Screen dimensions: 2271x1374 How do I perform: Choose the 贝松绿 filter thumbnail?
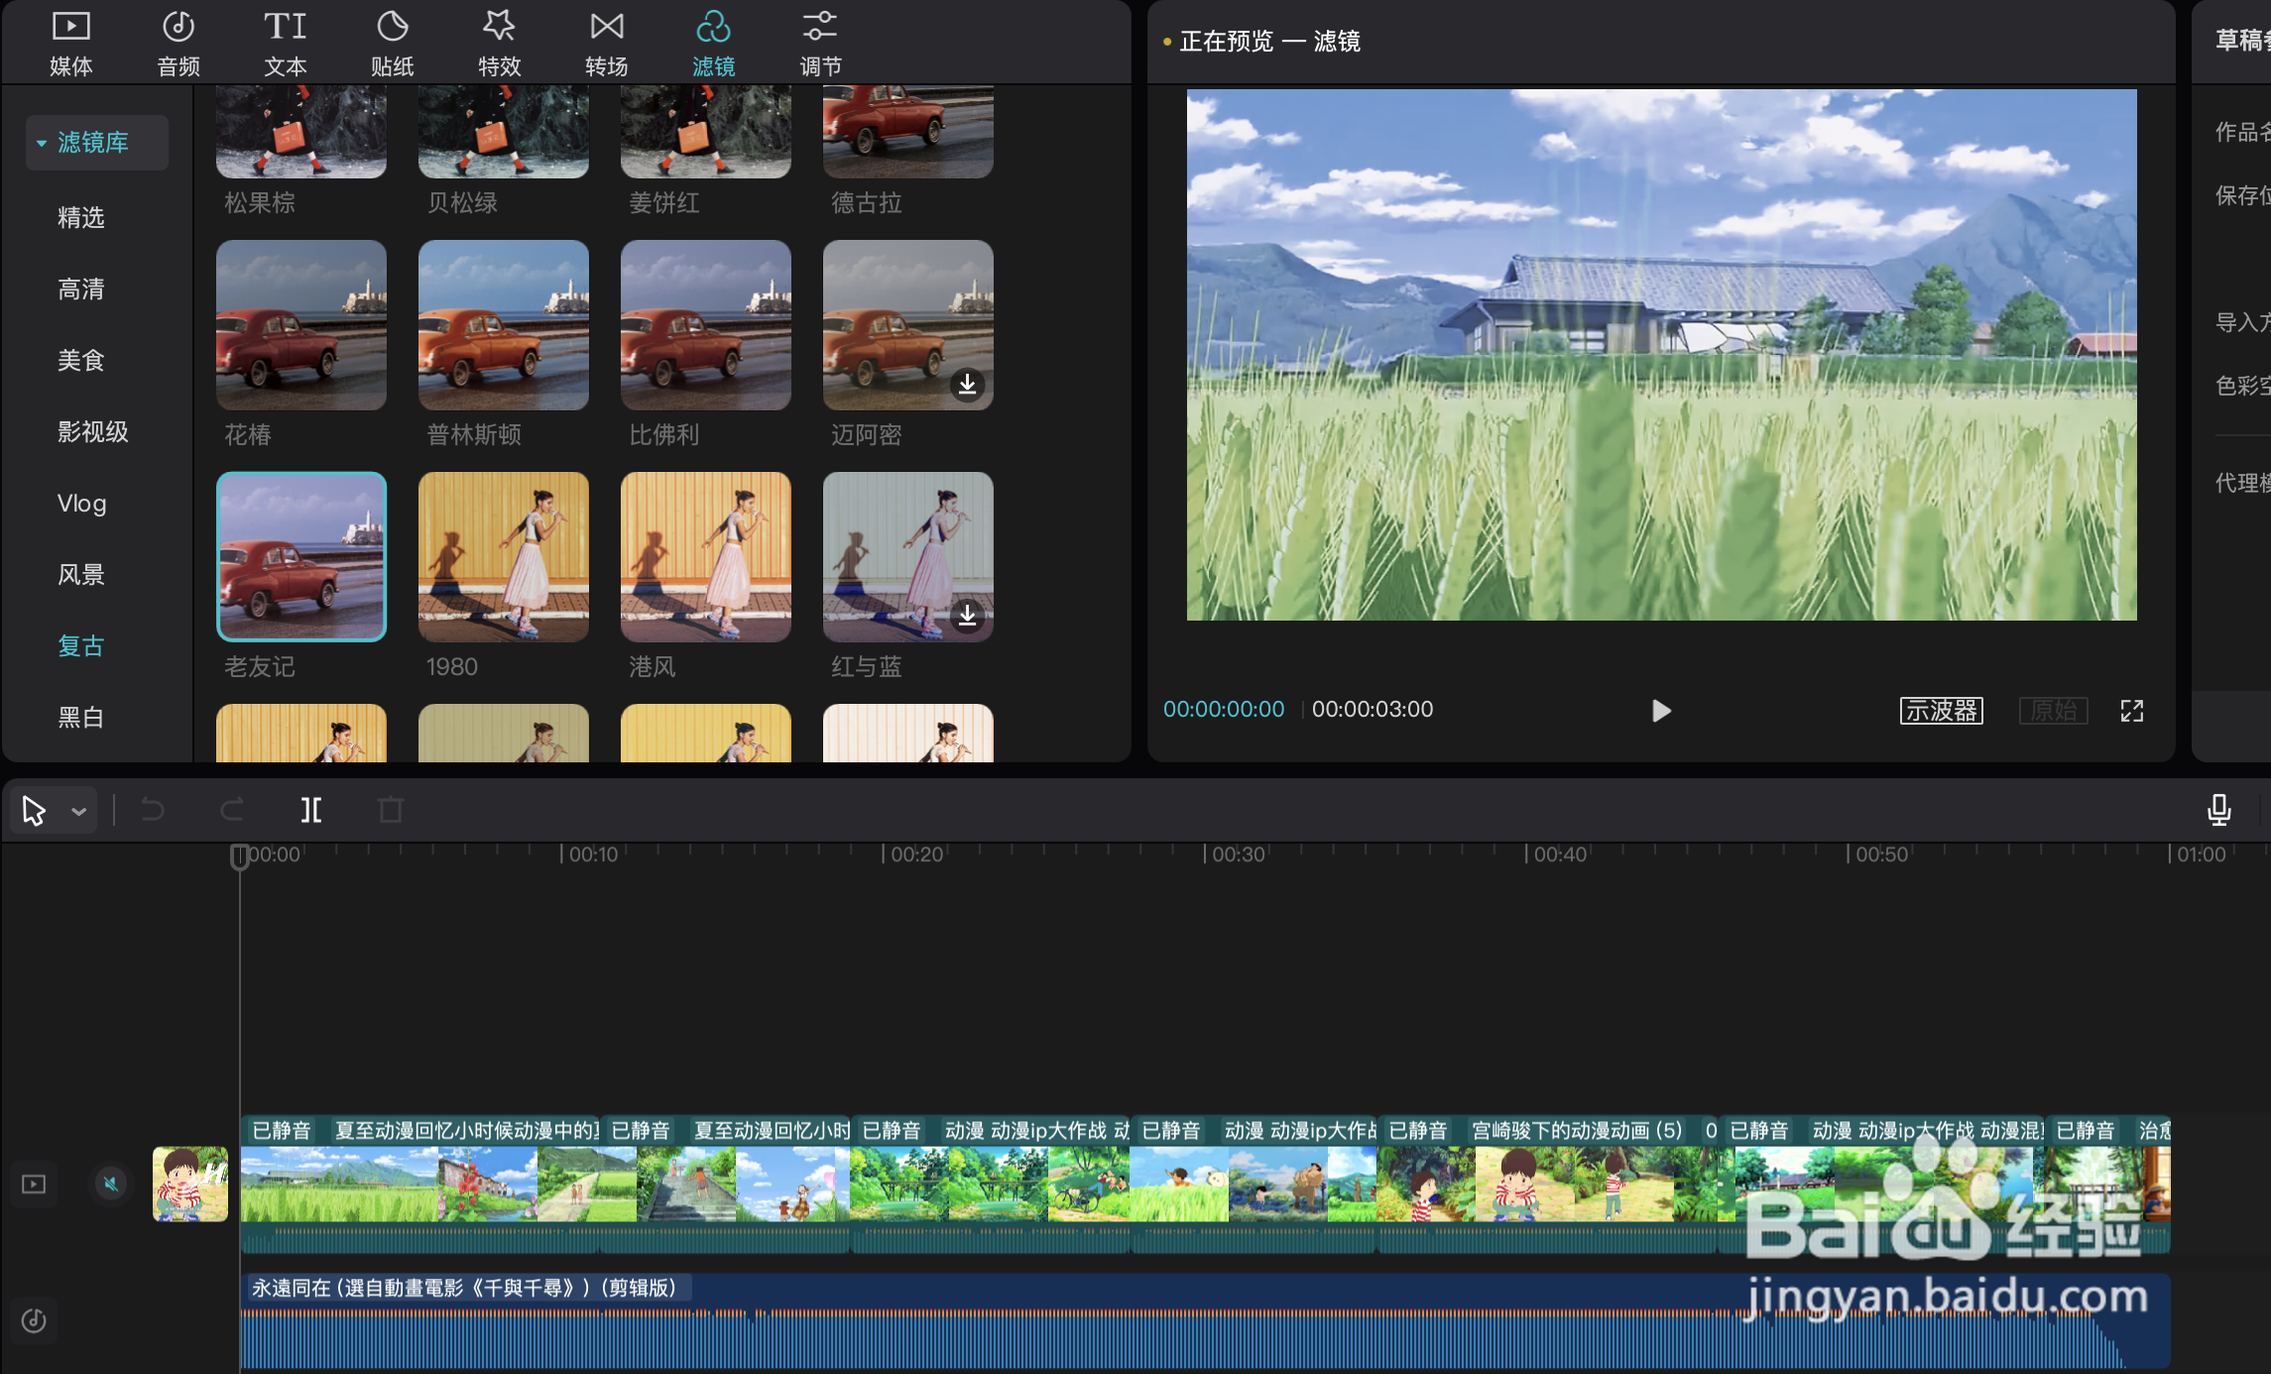504,132
